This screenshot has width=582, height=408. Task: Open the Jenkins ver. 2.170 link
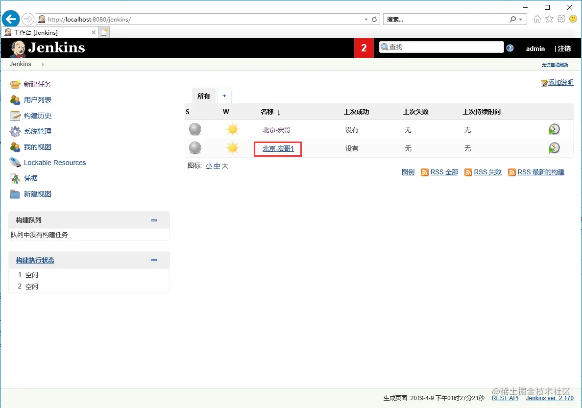point(550,398)
